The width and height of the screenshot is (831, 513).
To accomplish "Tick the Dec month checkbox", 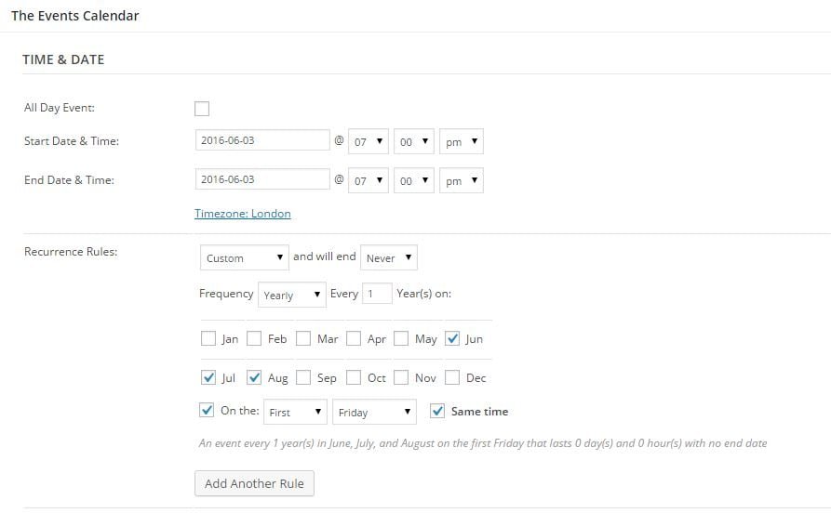I will (x=453, y=378).
